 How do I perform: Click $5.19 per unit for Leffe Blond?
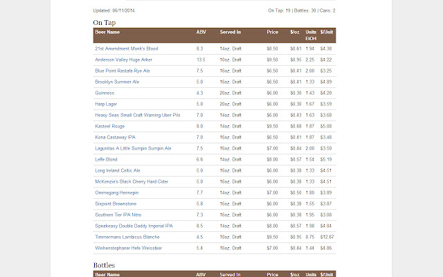pos(326,159)
